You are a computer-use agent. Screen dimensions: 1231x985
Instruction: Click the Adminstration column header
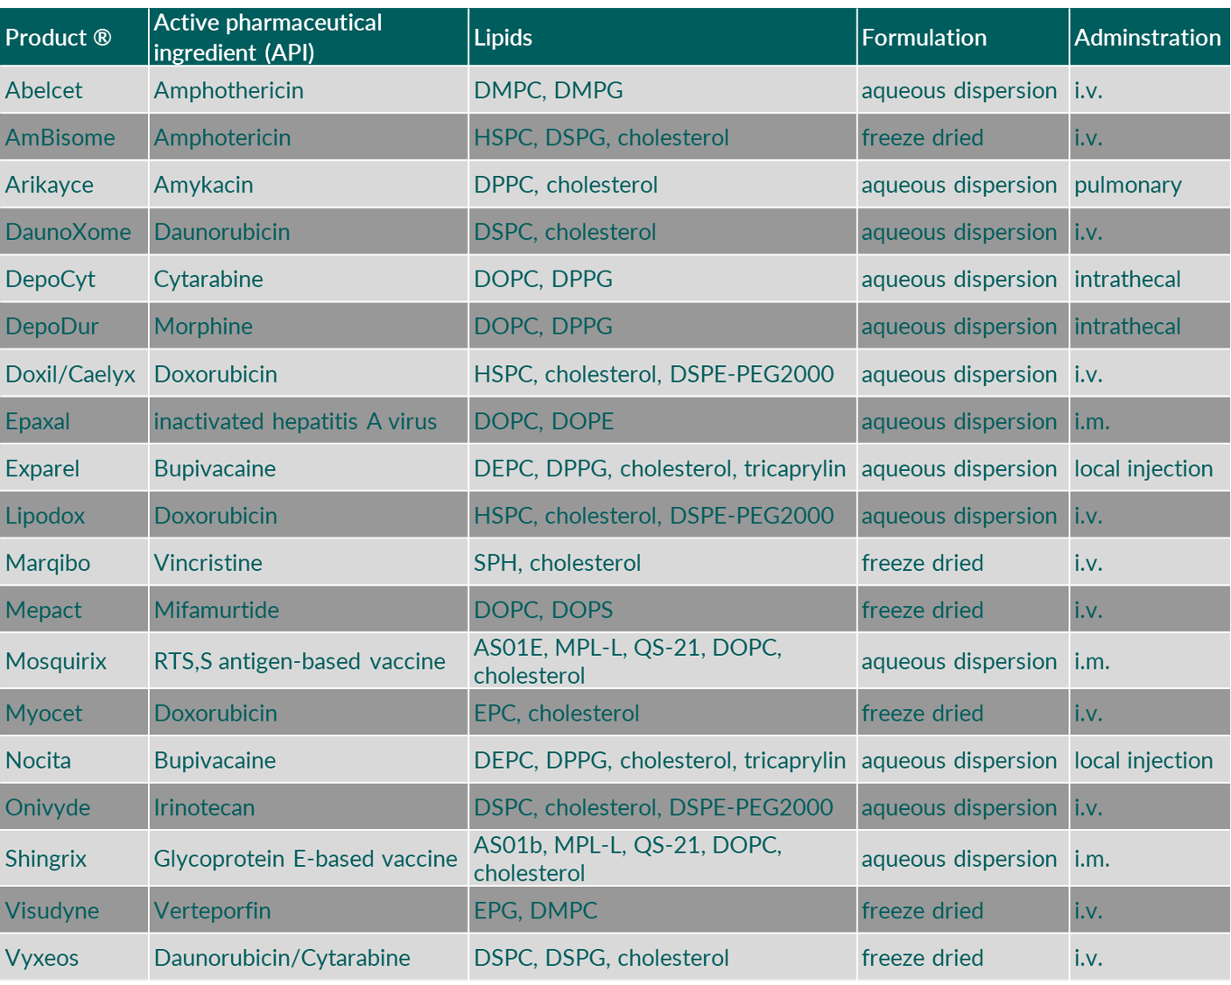click(1147, 38)
